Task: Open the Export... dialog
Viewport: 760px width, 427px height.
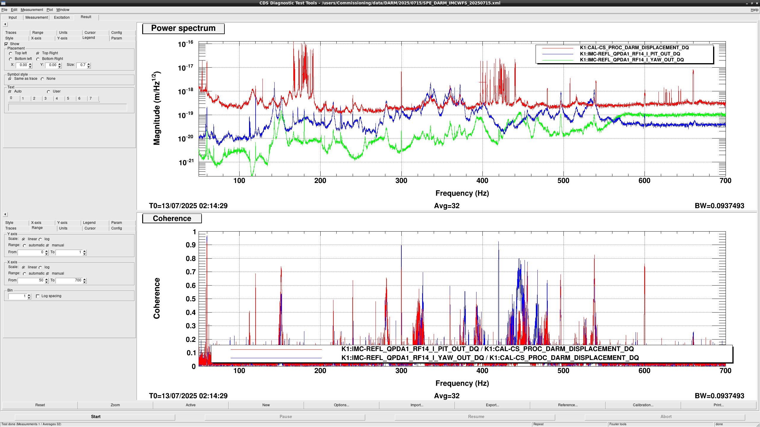Action: click(x=492, y=405)
